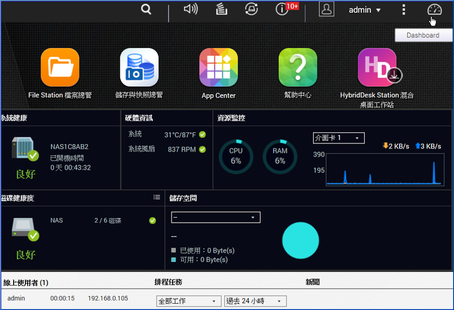Expand the storage volume selection dropdown
The height and width of the screenshot is (310, 454).
click(x=216, y=217)
